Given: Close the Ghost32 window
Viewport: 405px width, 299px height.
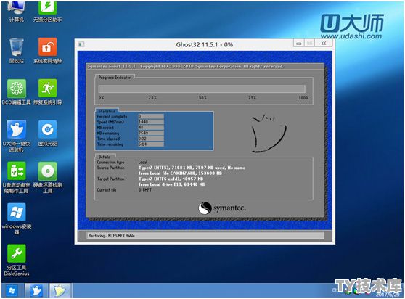Looking at the screenshot, I should pyautogui.click(x=324, y=43).
